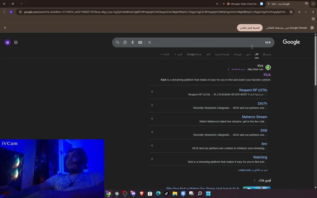Open the Google account avatar W on page

click(7, 42)
